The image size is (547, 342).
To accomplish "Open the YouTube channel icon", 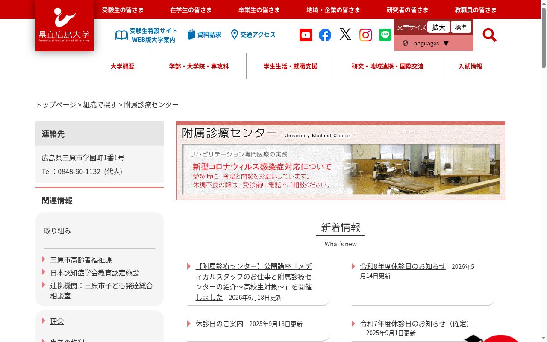I will click(x=306, y=35).
